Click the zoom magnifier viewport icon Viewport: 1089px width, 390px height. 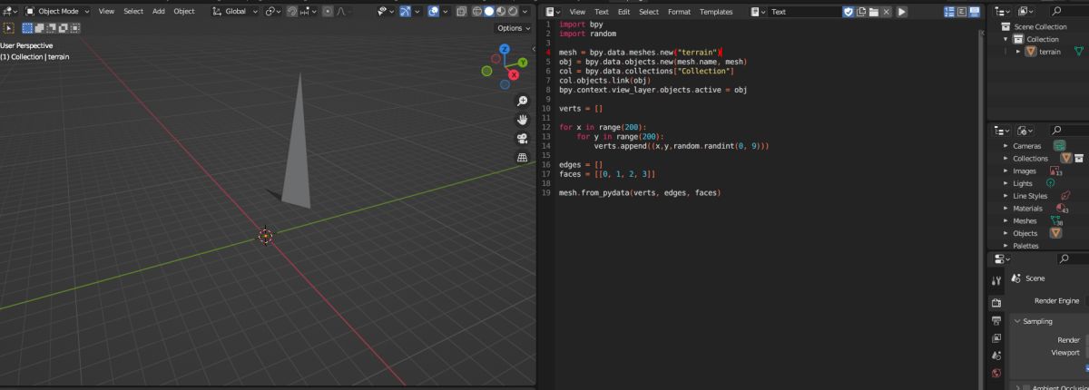point(523,101)
